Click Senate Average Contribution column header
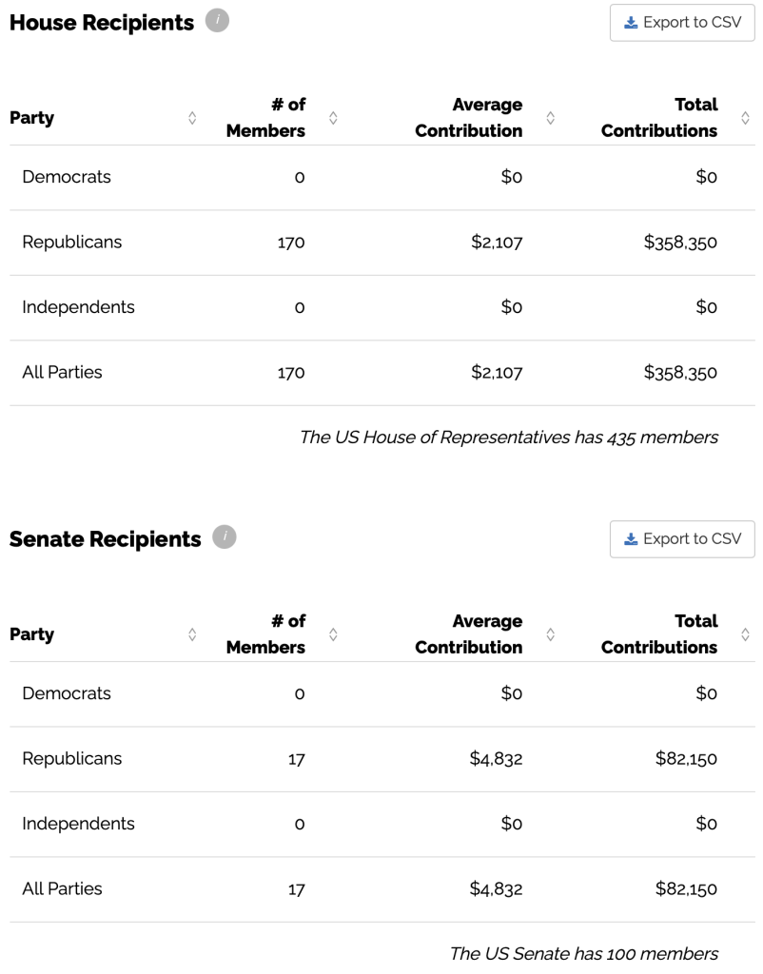The width and height of the screenshot is (763, 974). [x=469, y=634]
